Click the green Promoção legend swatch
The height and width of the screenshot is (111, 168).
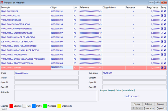coord(45,106)
